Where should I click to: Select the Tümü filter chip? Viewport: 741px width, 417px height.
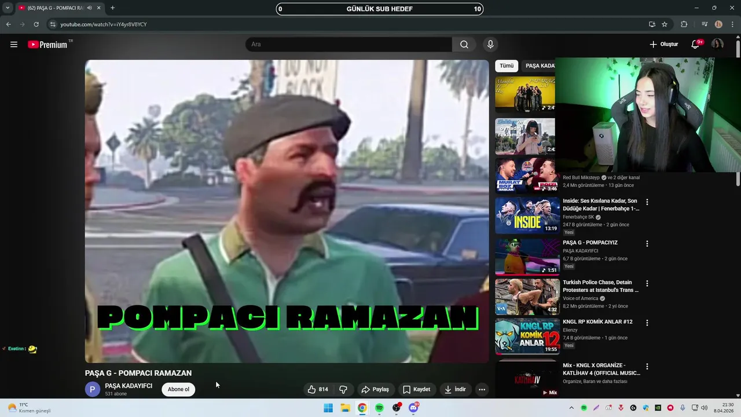tap(507, 65)
